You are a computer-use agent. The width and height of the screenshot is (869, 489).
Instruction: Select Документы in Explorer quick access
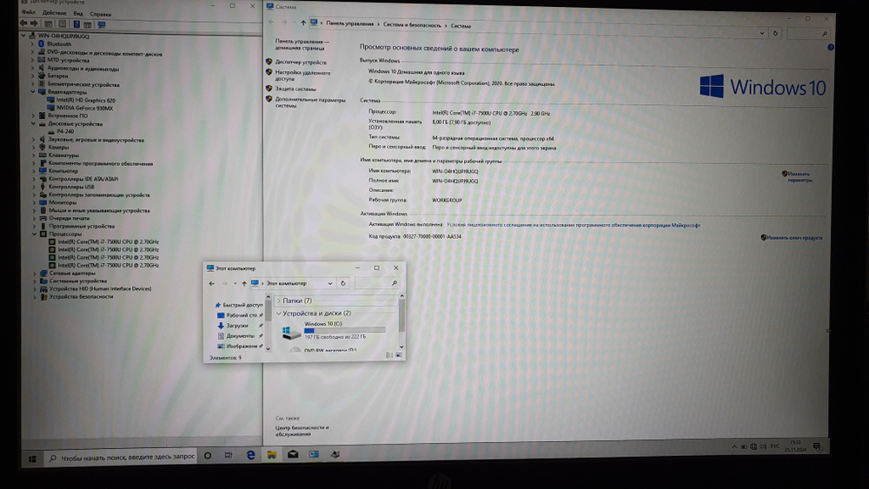tap(240, 336)
